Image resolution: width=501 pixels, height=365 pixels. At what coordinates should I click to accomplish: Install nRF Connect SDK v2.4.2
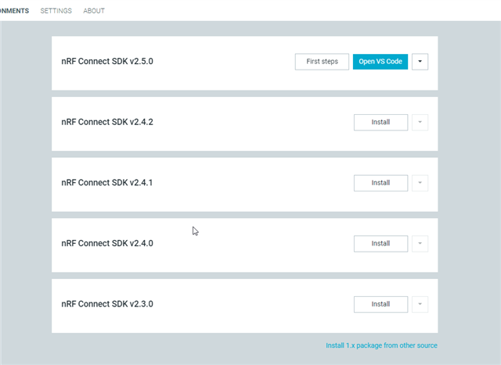point(381,122)
